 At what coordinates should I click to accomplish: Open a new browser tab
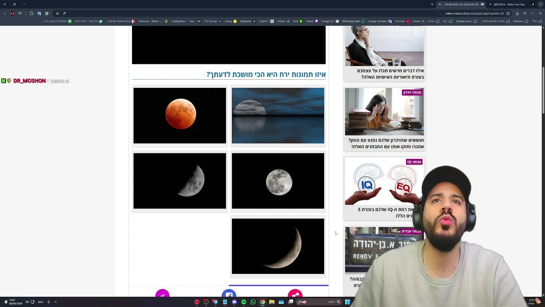(x=432, y=4)
